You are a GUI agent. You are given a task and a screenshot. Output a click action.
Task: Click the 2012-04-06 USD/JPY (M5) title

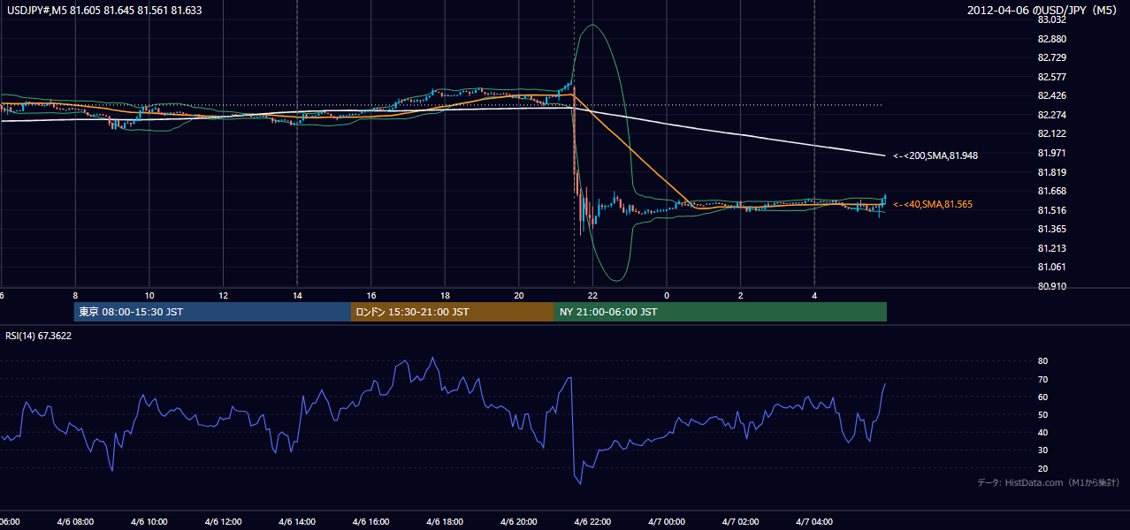pyautogui.click(x=1043, y=11)
